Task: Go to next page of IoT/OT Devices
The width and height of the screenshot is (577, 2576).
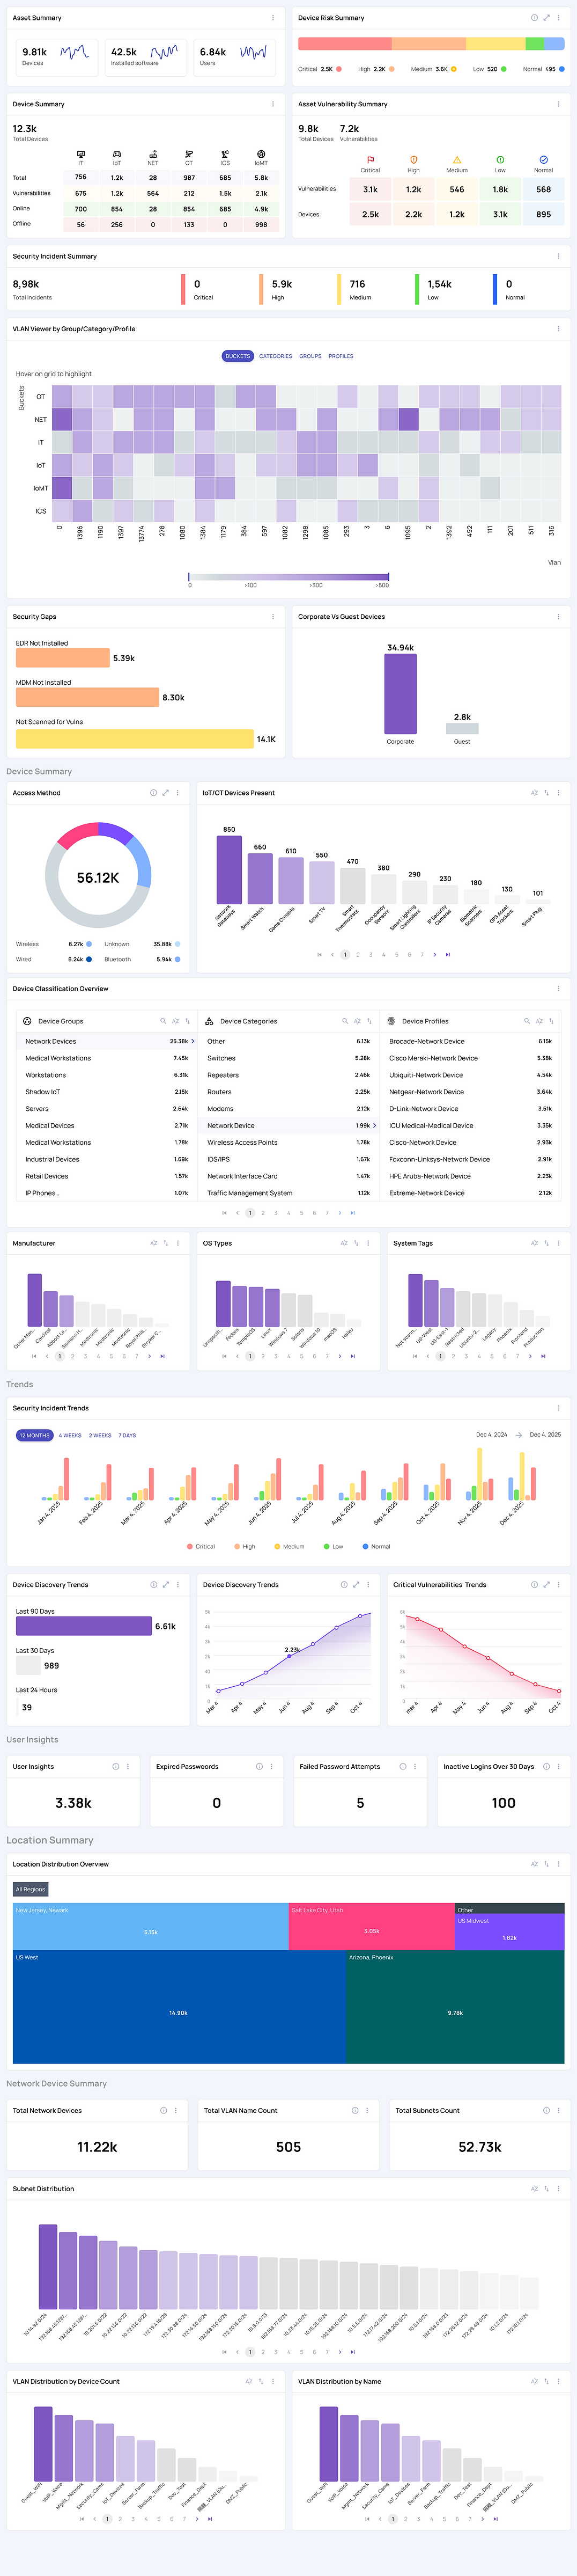Action: (435, 955)
